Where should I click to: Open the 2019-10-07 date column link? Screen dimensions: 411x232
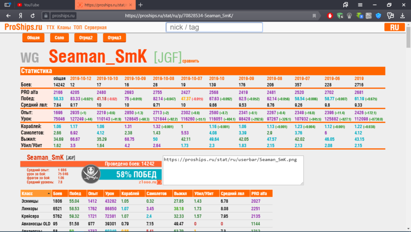(192, 79)
